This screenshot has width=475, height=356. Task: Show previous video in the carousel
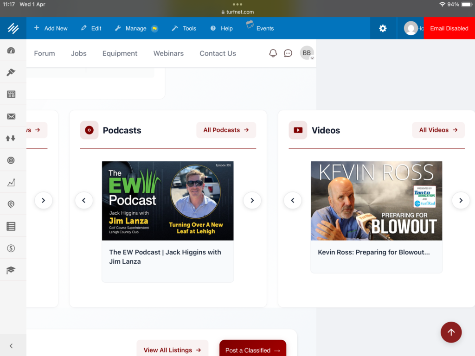pyautogui.click(x=293, y=200)
